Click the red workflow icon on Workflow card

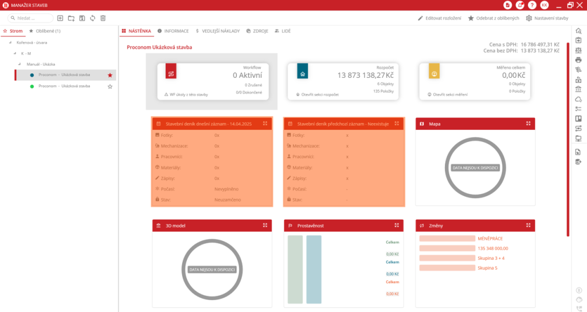171,72
